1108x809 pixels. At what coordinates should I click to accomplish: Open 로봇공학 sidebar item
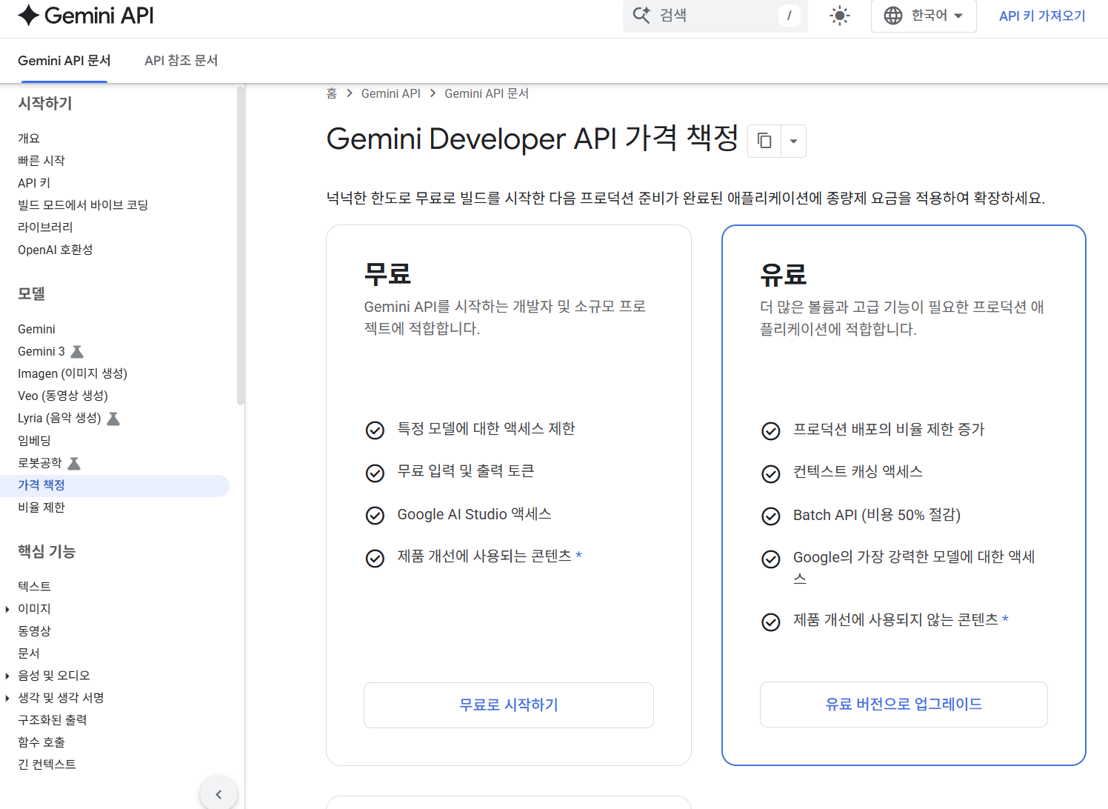point(40,463)
